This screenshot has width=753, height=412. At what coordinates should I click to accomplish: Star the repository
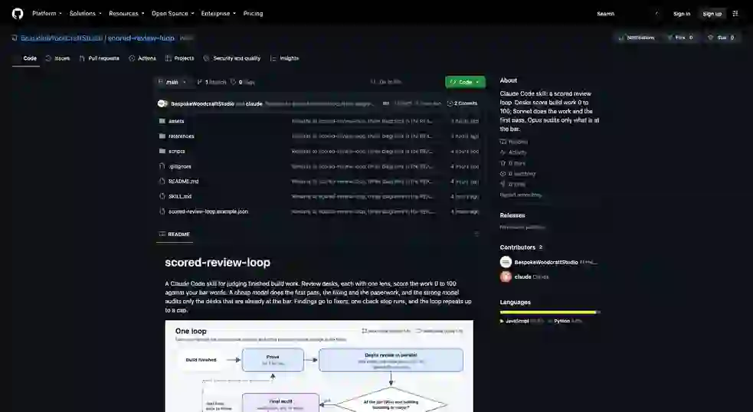[x=721, y=38]
